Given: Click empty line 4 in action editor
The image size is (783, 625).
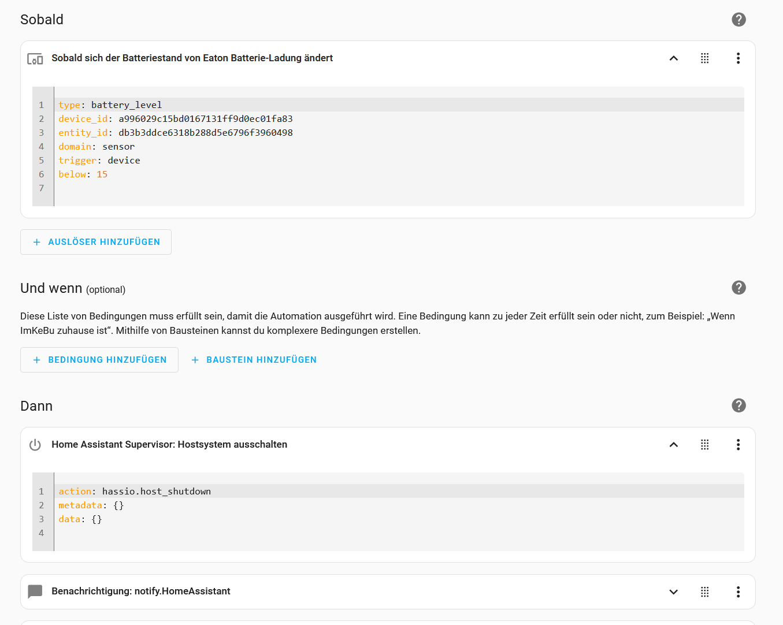Looking at the screenshot, I should click(x=399, y=533).
